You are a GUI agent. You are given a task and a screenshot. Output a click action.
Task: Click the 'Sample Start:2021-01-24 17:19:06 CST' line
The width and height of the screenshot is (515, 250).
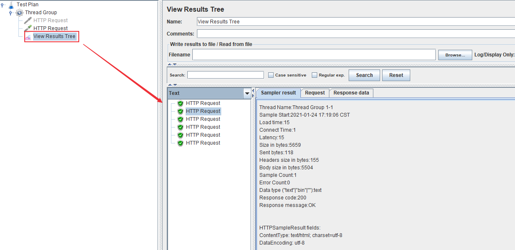click(305, 115)
